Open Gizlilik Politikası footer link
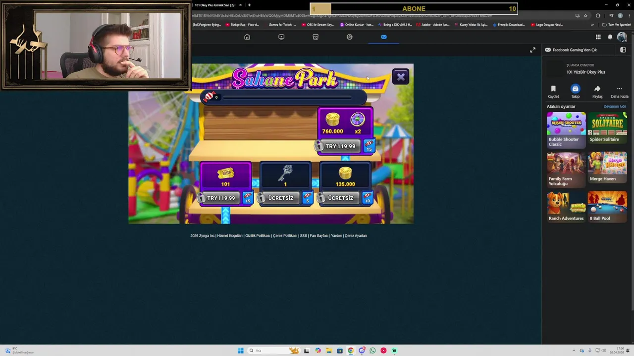The width and height of the screenshot is (634, 356). (x=258, y=236)
